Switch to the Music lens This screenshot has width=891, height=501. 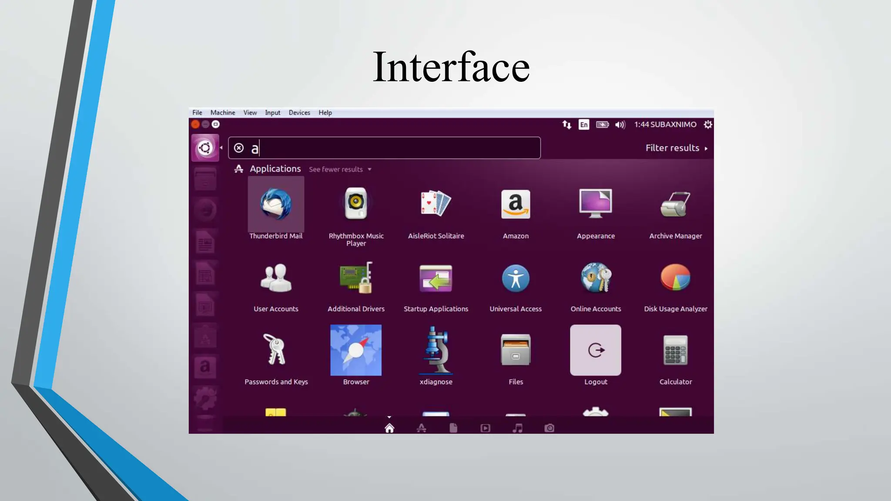tap(517, 428)
